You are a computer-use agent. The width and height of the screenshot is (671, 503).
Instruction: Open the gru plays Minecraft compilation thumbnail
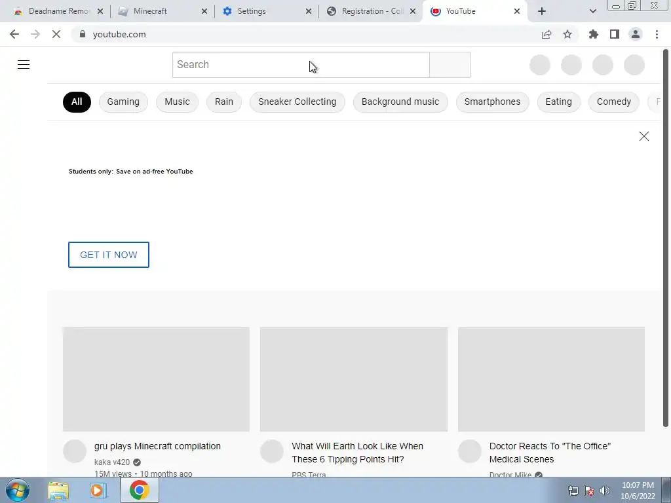click(x=156, y=379)
